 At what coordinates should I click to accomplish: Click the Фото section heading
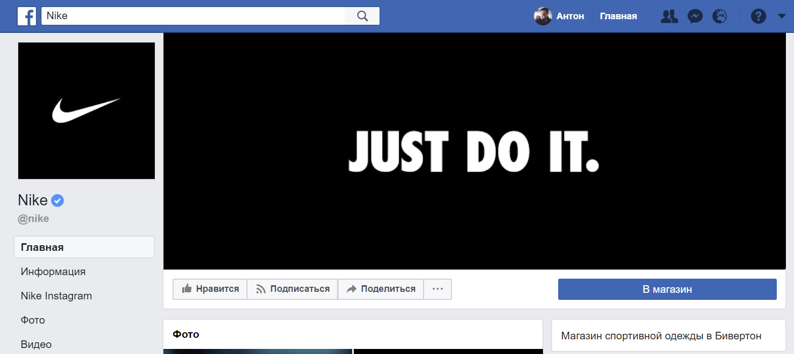pyautogui.click(x=186, y=334)
